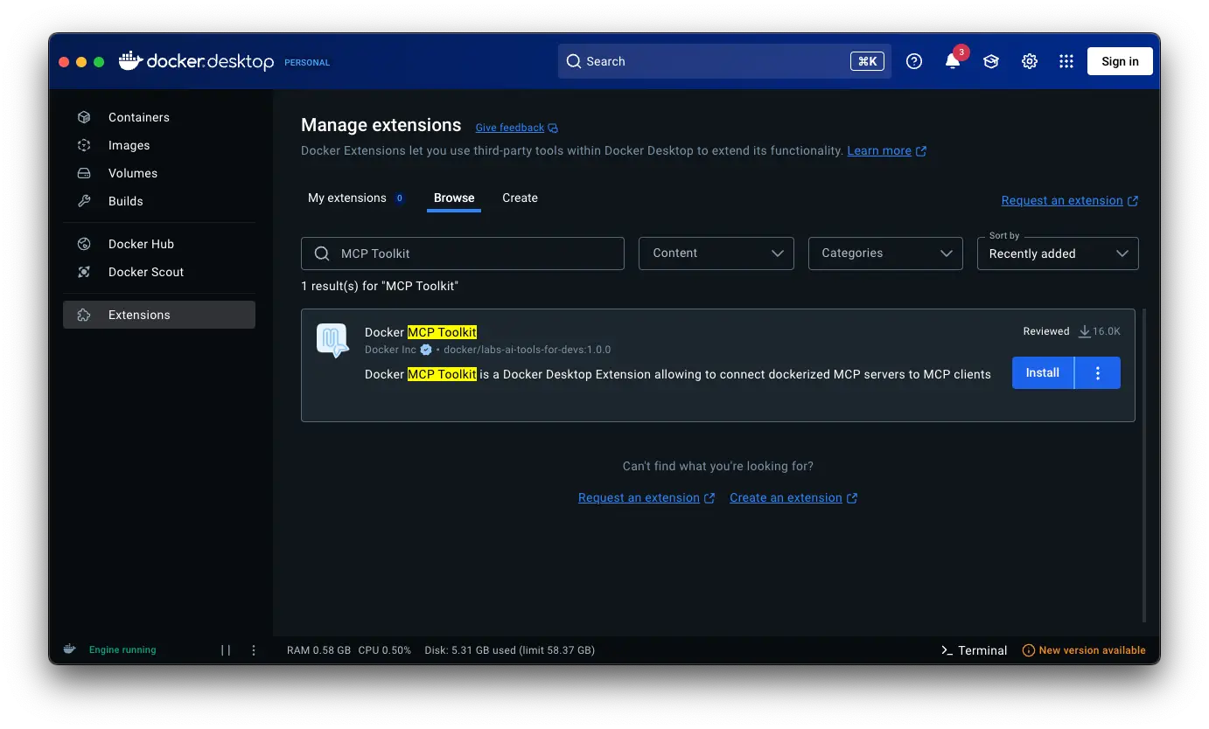The width and height of the screenshot is (1209, 729).
Task: Open the Learning Center graduation cap icon
Action: pyautogui.click(x=990, y=61)
